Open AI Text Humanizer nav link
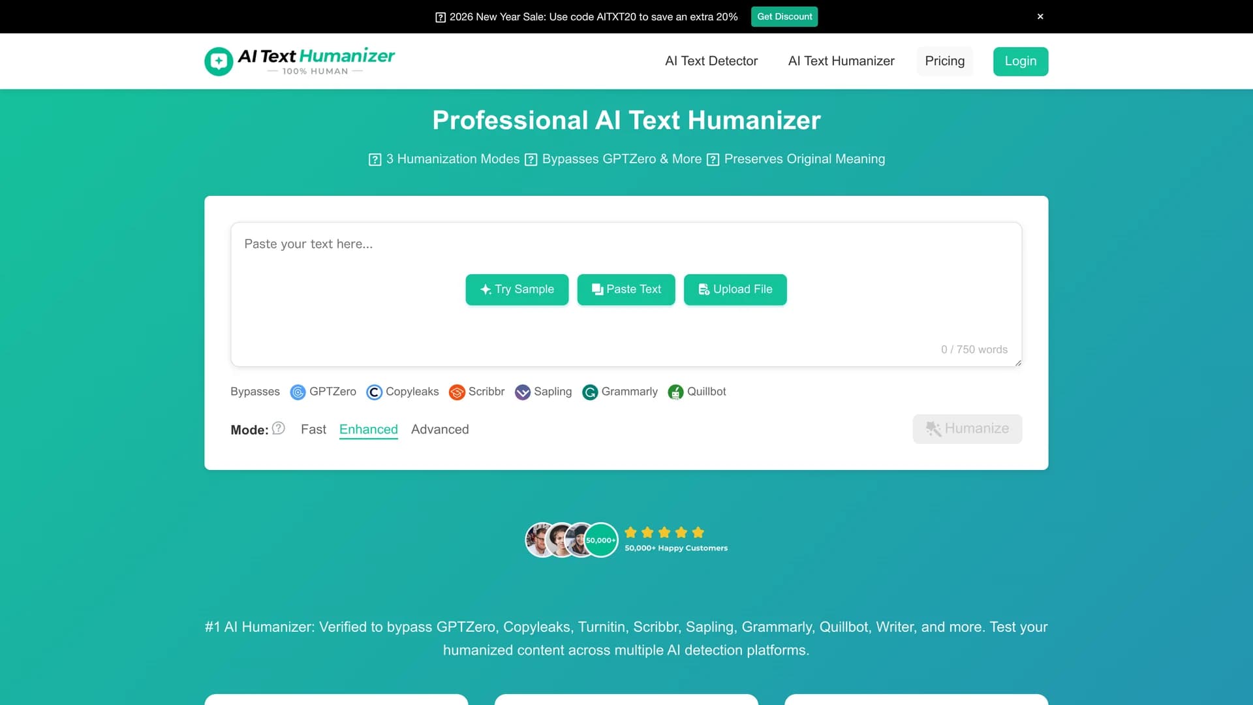The image size is (1253, 705). click(x=841, y=61)
